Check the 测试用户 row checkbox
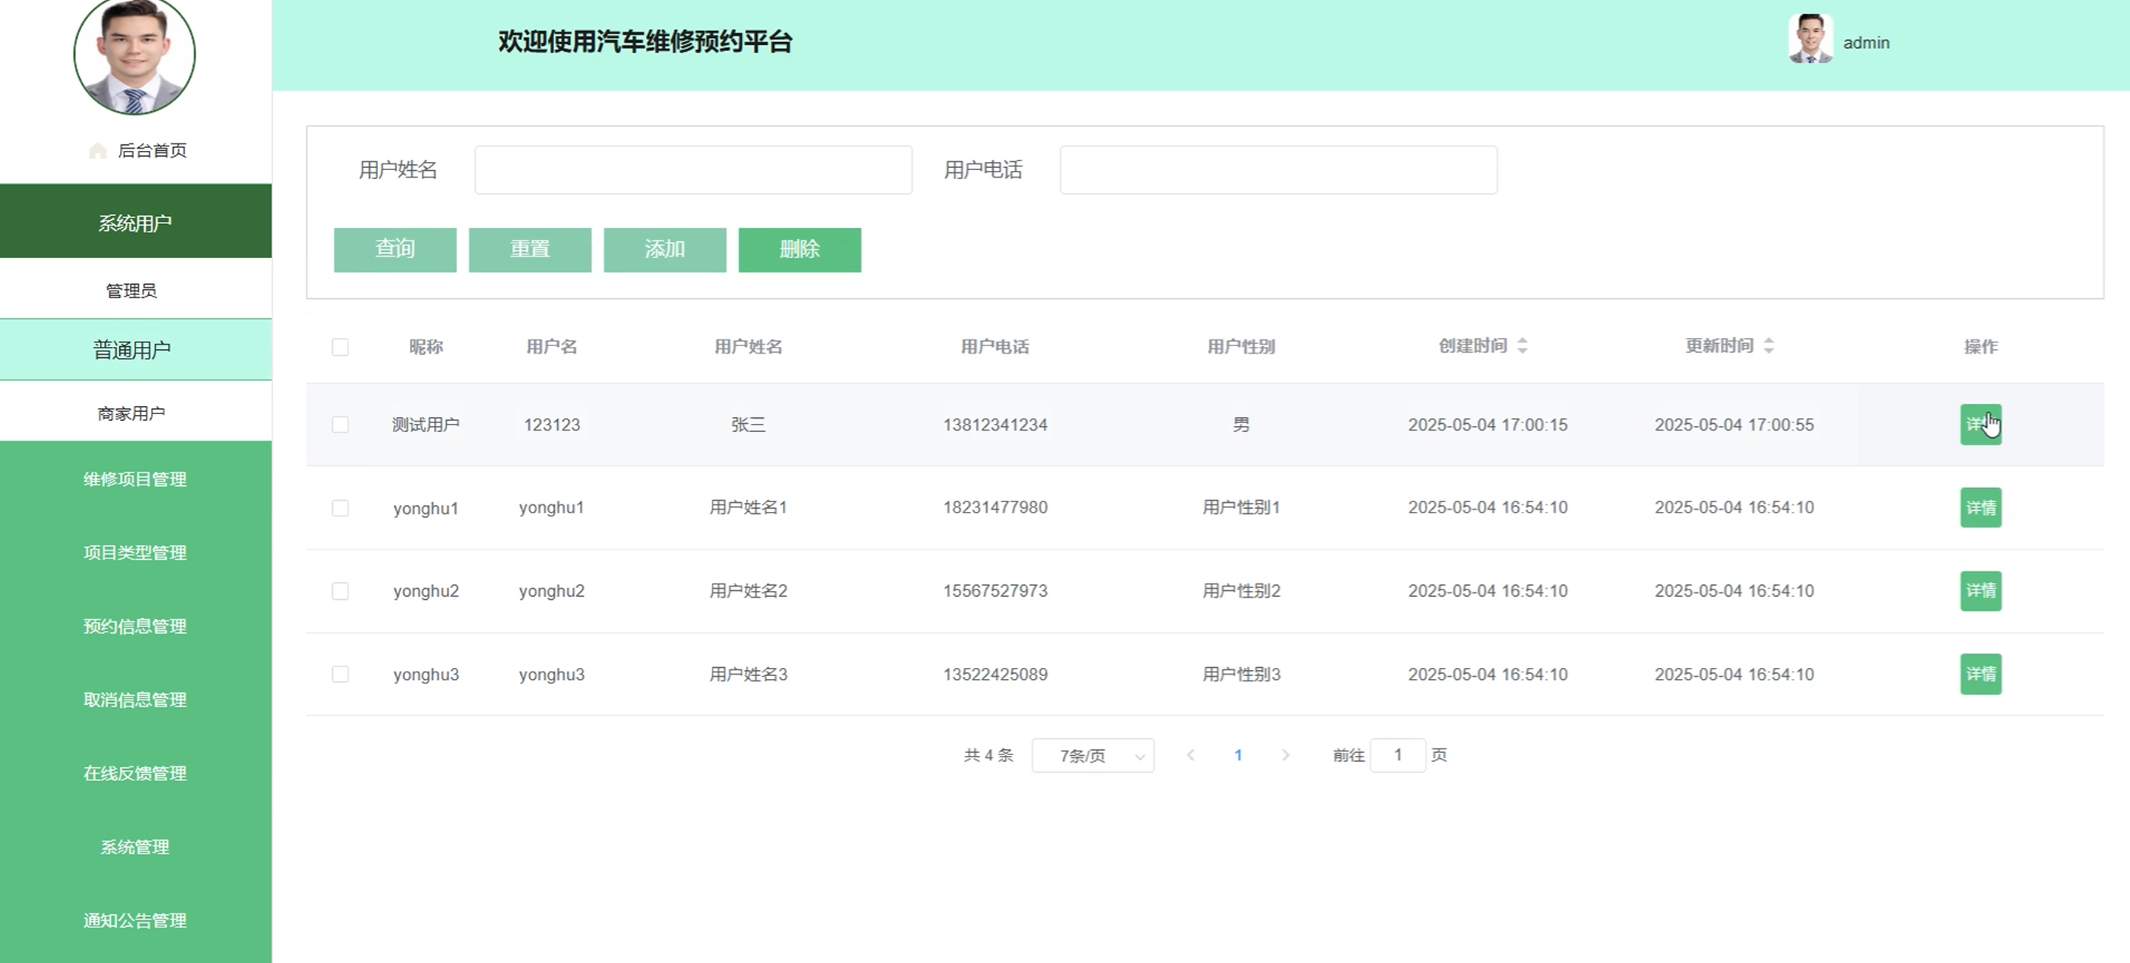This screenshot has height=963, width=2130. pyautogui.click(x=340, y=425)
